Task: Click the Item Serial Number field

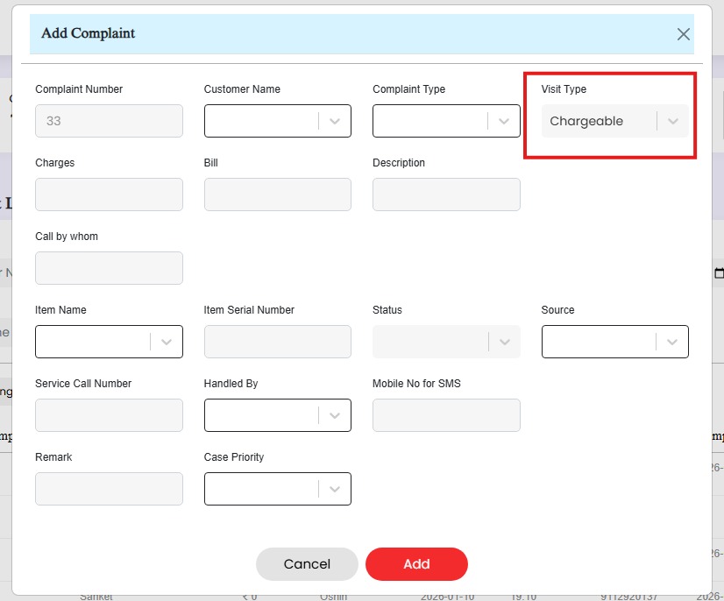Action: point(277,342)
